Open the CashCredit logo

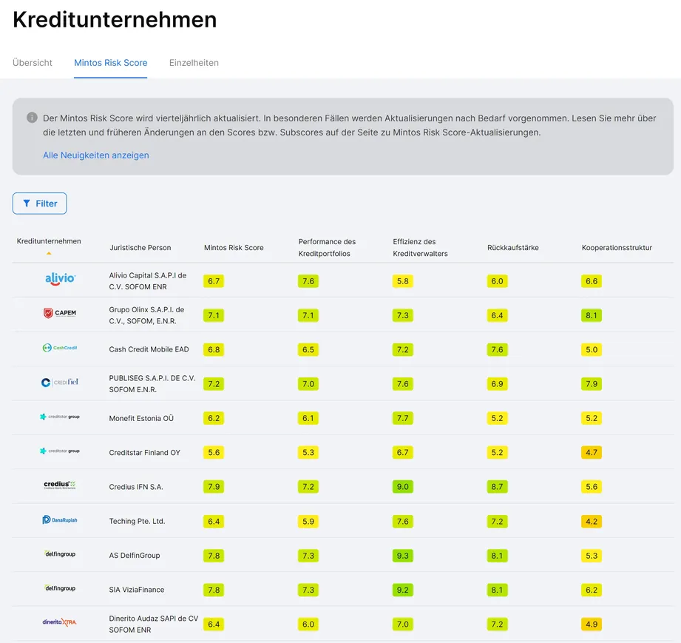[60, 348]
